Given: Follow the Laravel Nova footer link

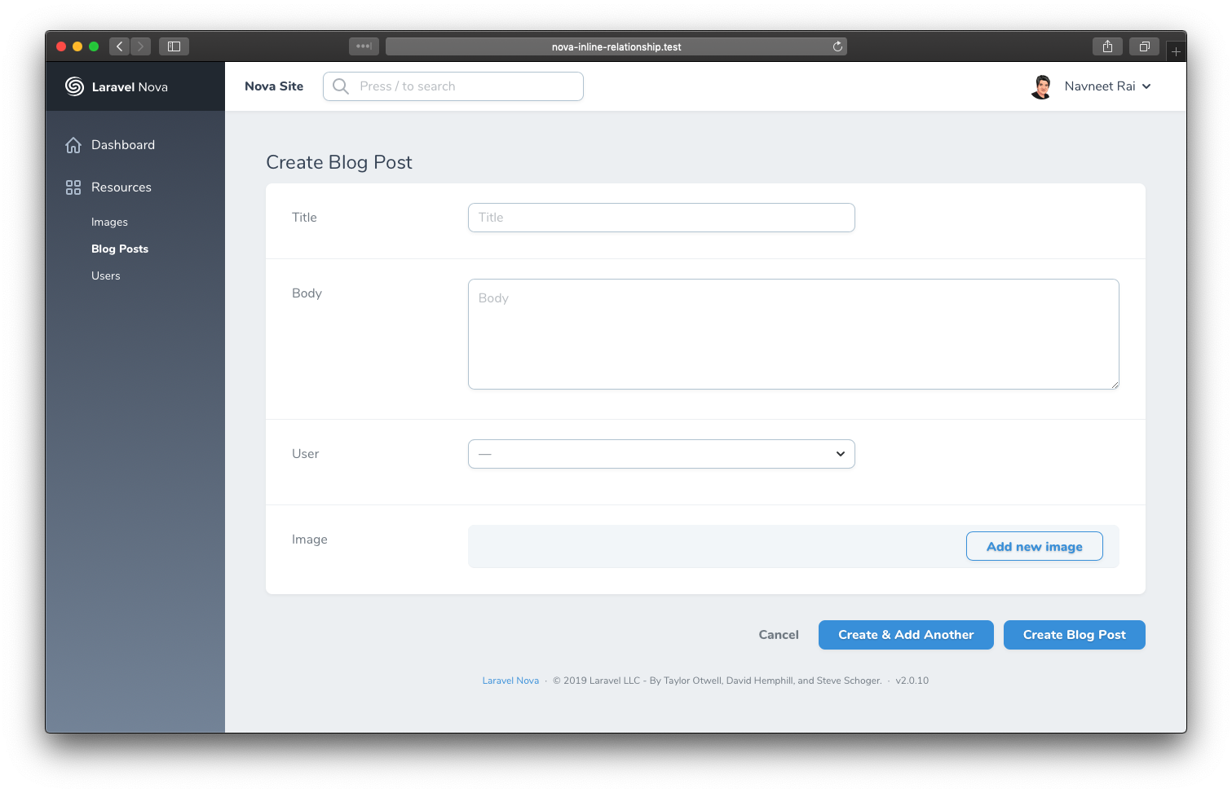Looking at the screenshot, I should (x=510, y=680).
